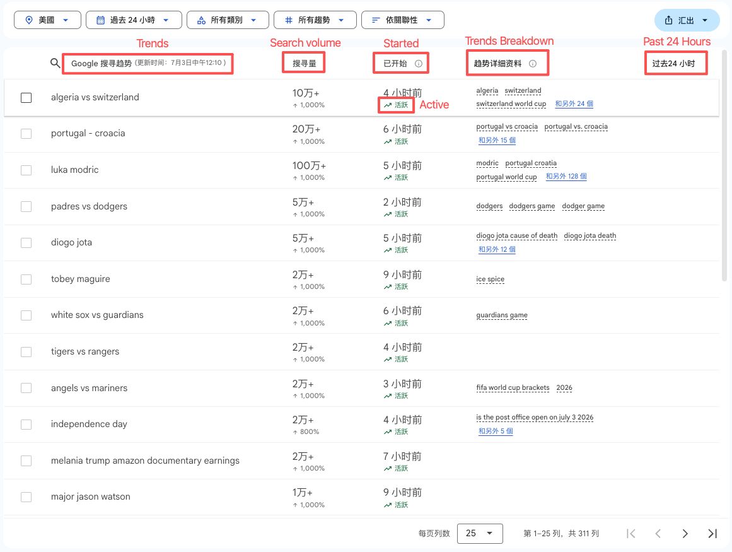
Task: Click the diogo jota cause of death chip
Action: [x=516, y=236]
